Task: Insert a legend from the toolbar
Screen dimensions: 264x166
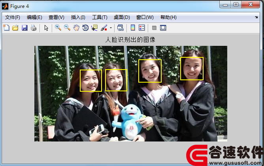Action: [x=142, y=28]
